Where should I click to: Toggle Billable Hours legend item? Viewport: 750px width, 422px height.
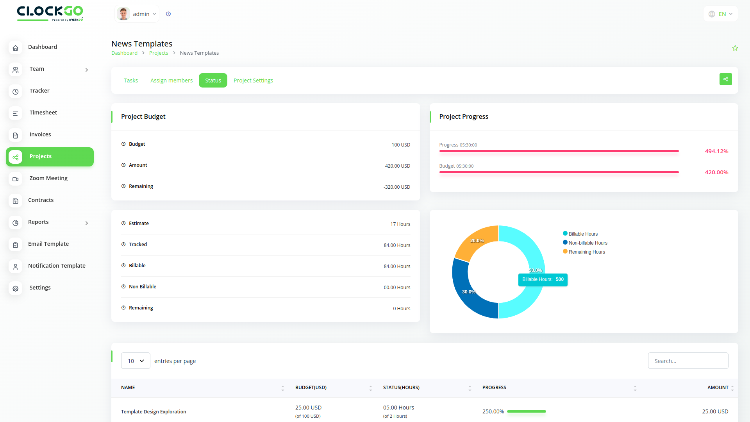click(x=583, y=234)
